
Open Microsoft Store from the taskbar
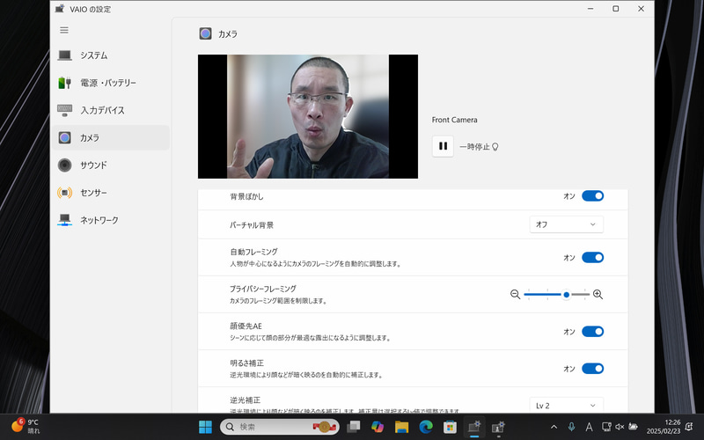click(450, 427)
